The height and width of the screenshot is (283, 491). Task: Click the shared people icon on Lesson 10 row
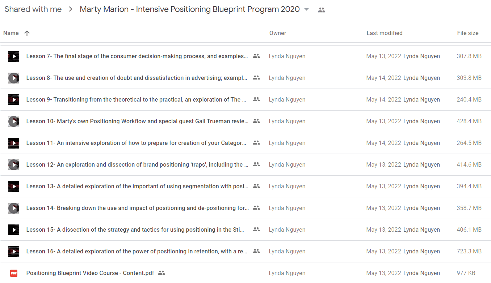click(x=256, y=121)
